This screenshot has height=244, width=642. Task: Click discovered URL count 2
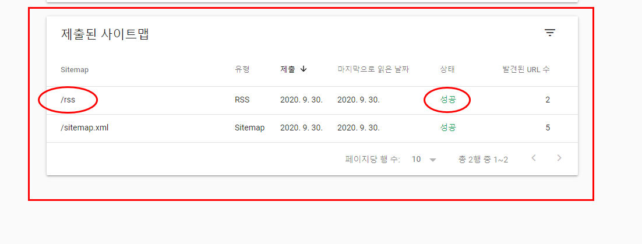(x=548, y=100)
